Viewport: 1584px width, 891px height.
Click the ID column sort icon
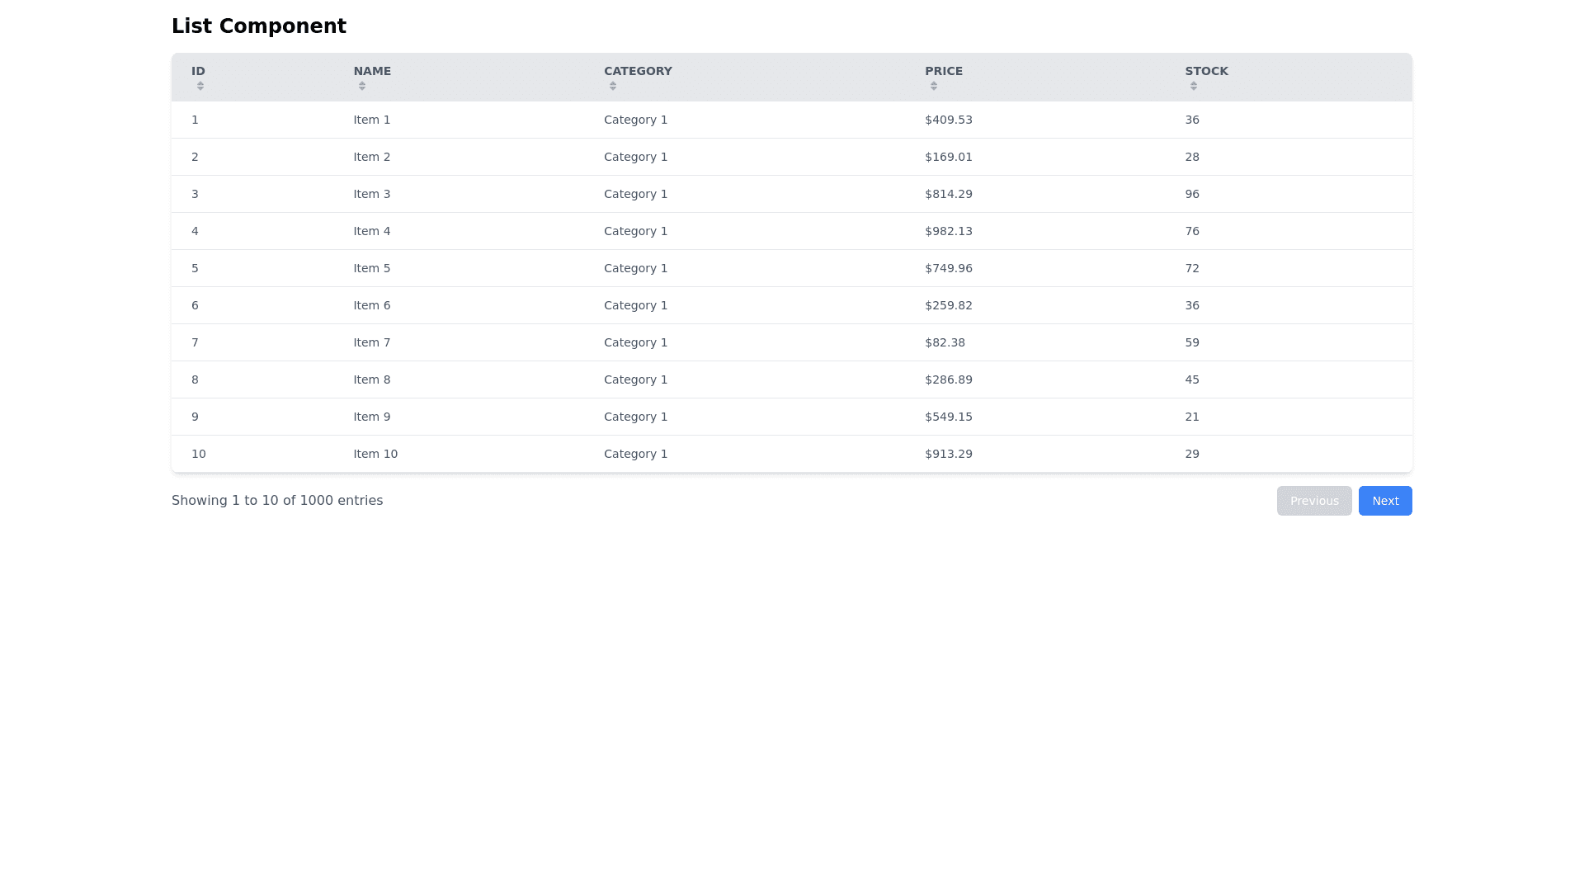point(200,86)
